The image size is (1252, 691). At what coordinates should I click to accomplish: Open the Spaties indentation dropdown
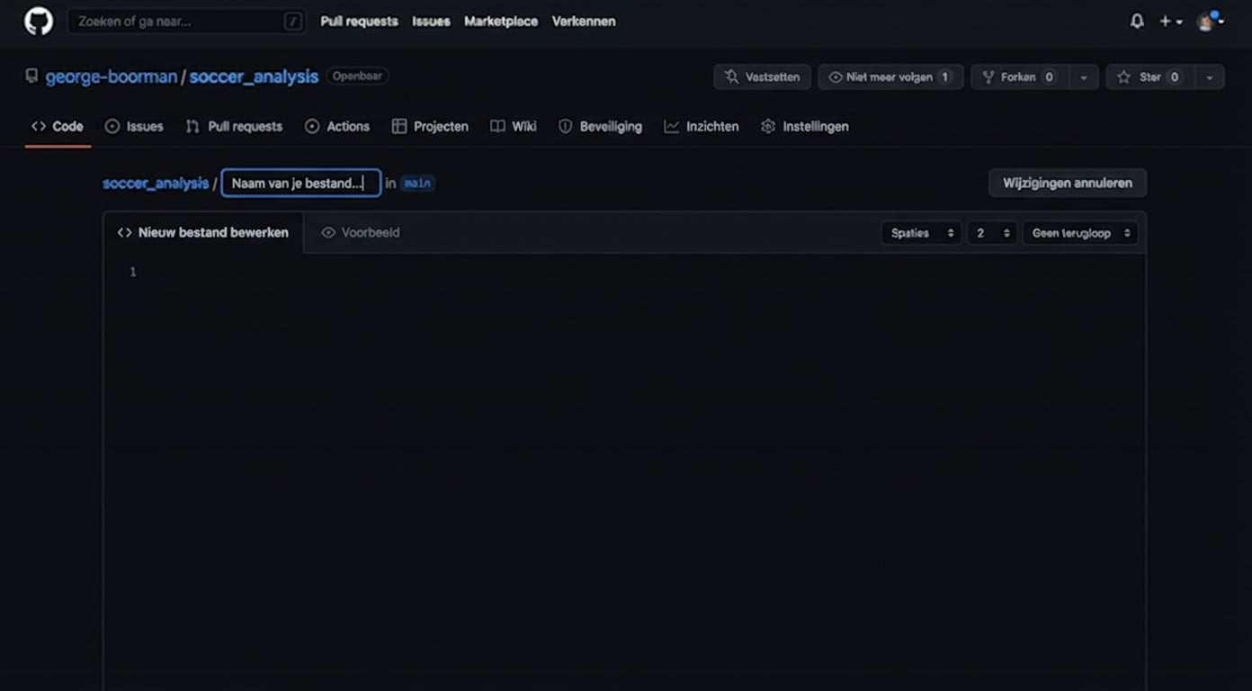pos(920,232)
